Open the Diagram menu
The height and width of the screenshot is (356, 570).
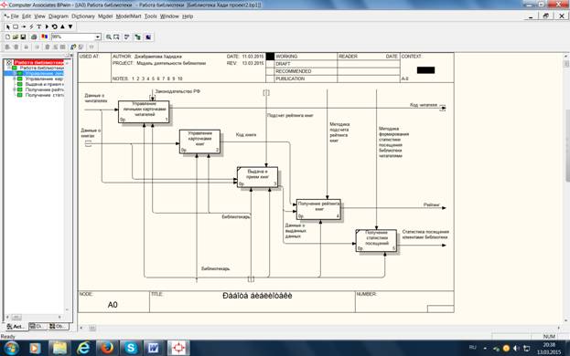(59, 16)
